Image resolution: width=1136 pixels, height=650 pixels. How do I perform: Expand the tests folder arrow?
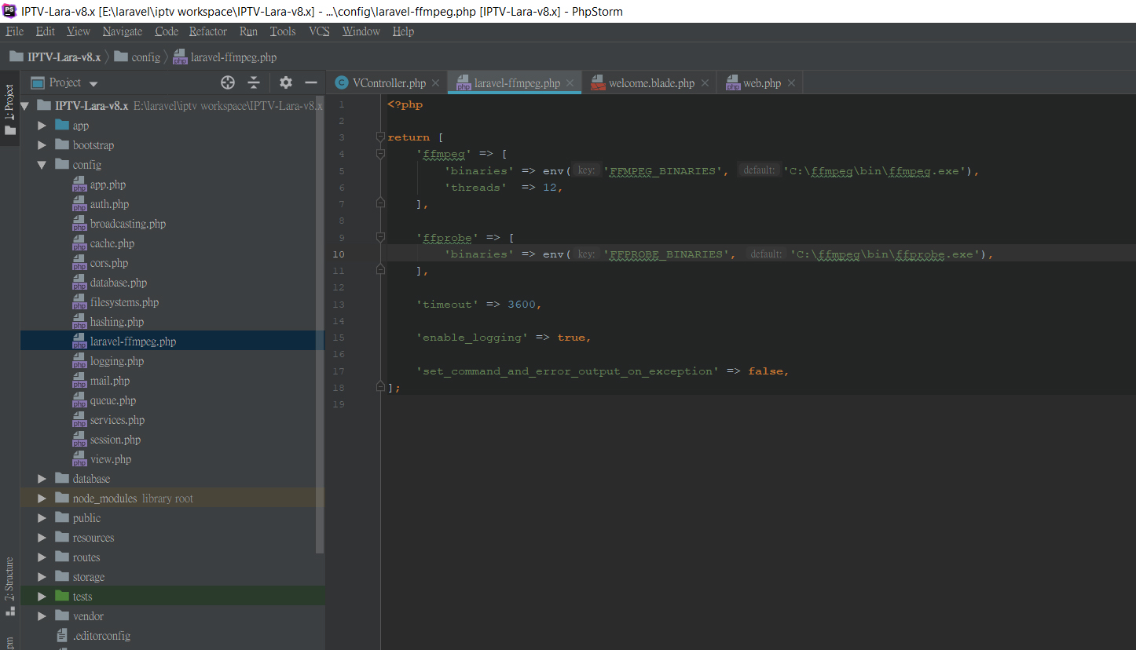click(x=42, y=597)
